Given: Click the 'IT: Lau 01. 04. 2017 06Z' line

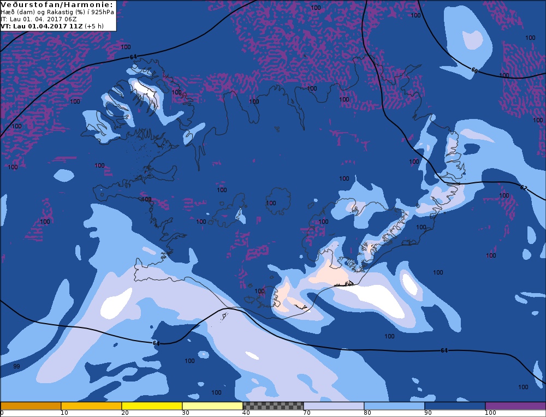Looking at the screenshot, I should click(39, 19).
